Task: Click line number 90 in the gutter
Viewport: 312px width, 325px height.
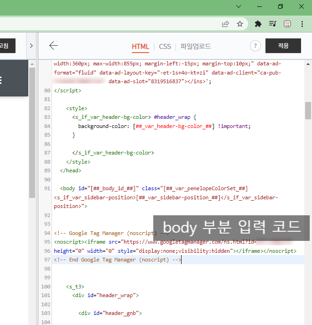Action: tap(47, 180)
